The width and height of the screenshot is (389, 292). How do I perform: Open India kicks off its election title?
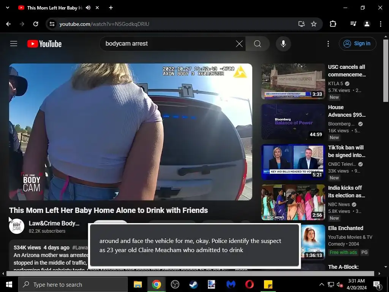pyautogui.click(x=346, y=192)
